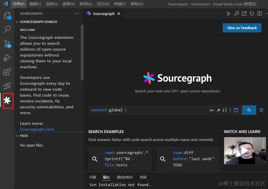Switch to the 输出 panel tab
Screen dimensions: 268x189
(106, 177)
